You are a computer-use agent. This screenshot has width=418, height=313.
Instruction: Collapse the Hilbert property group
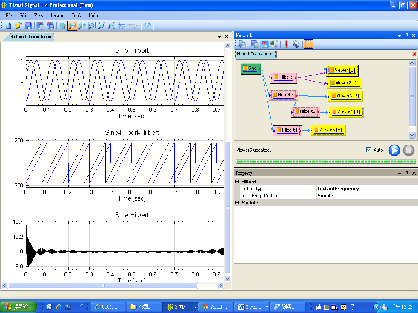[x=237, y=182]
